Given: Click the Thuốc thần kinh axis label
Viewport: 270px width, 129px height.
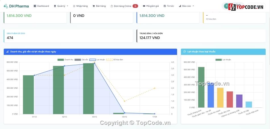Looking at the screenshot, I should pyautogui.click(x=252, y=112).
